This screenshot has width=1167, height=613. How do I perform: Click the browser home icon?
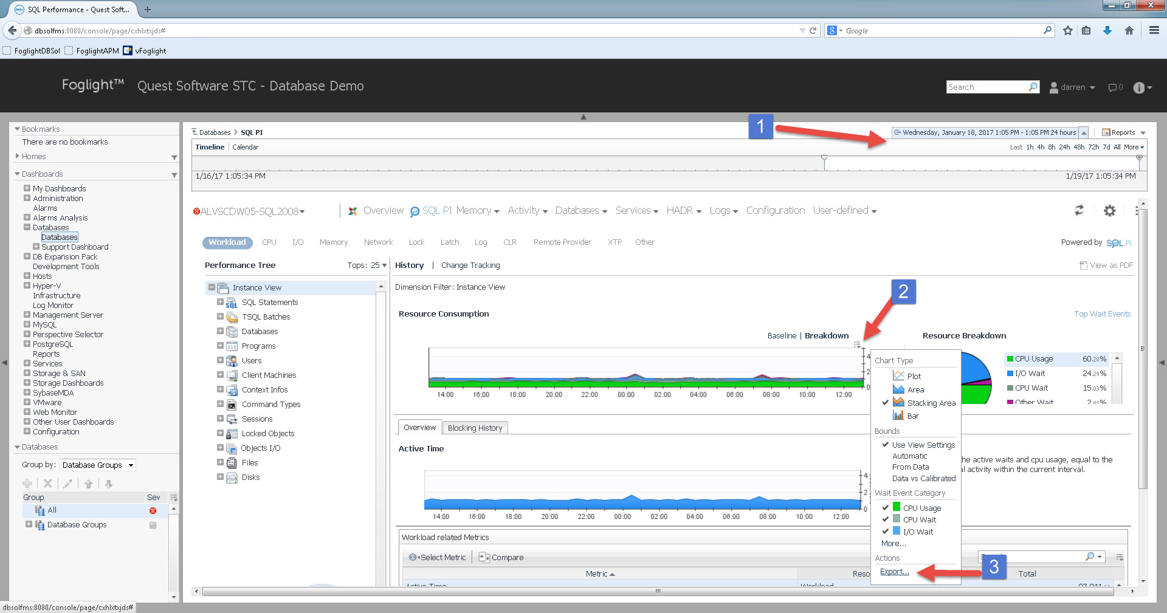point(1129,30)
